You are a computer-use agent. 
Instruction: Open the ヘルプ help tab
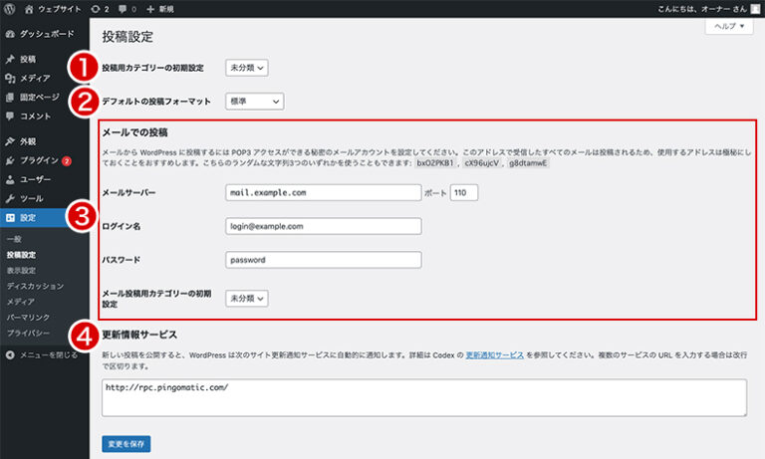[729, 27]
